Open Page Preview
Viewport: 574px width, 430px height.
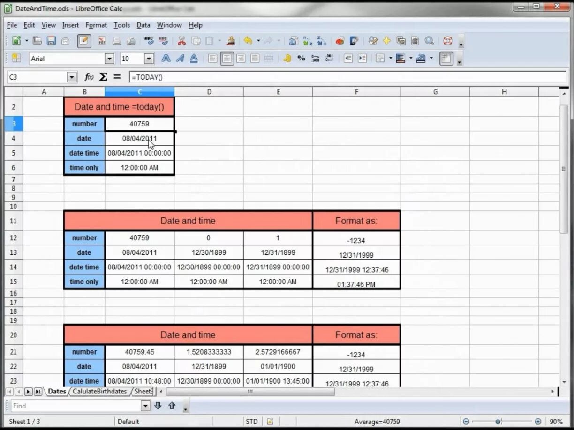tap(131, 41)
